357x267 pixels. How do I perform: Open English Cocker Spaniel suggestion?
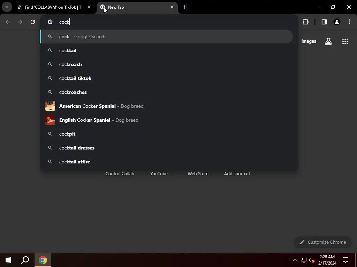(166, 120)
